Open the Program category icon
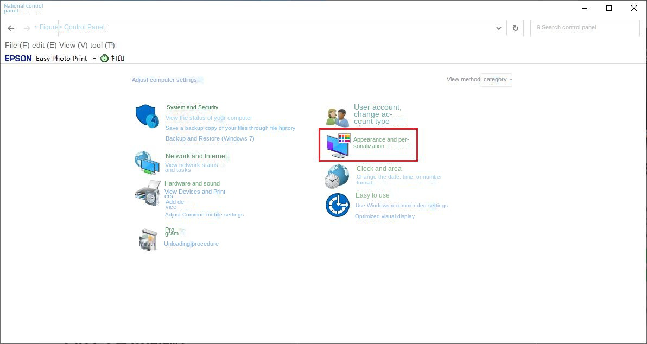This screenshot has width=647, height=344. pos(148,239)
